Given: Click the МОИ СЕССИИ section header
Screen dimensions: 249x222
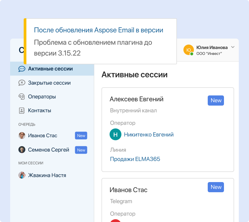Looking at the screenshot, I should [31, 163].
